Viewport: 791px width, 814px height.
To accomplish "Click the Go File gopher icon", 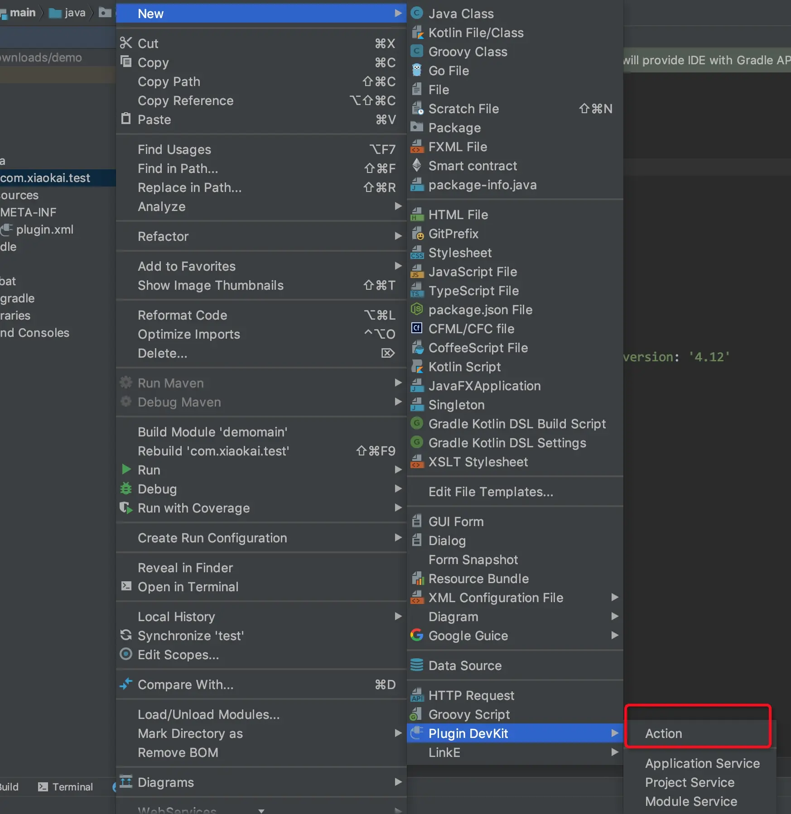I will [x=417, y=70].
